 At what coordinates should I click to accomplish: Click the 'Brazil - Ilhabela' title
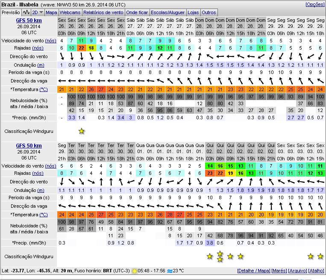[x=20, y=5]
